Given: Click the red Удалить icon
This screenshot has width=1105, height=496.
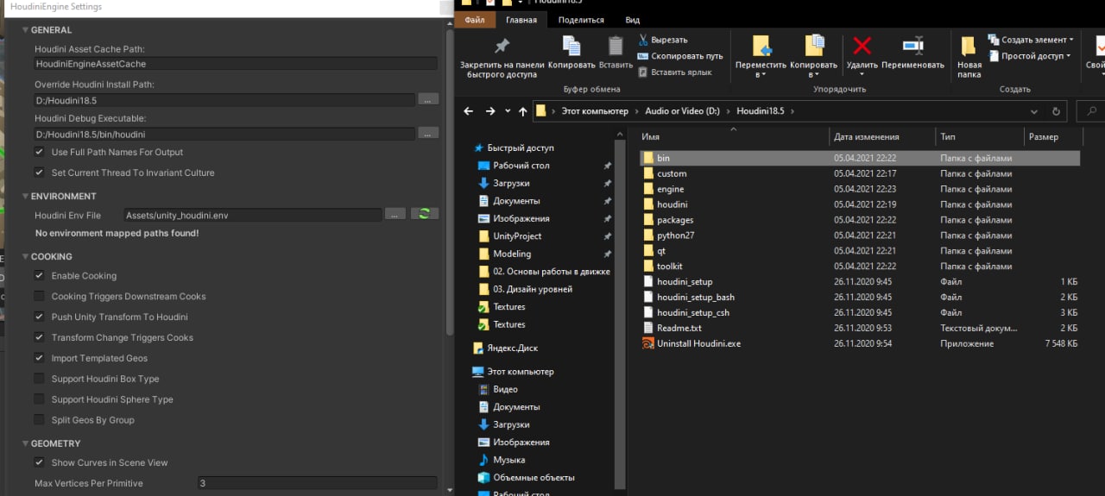Looking at the screenshot, I should 862,46.
